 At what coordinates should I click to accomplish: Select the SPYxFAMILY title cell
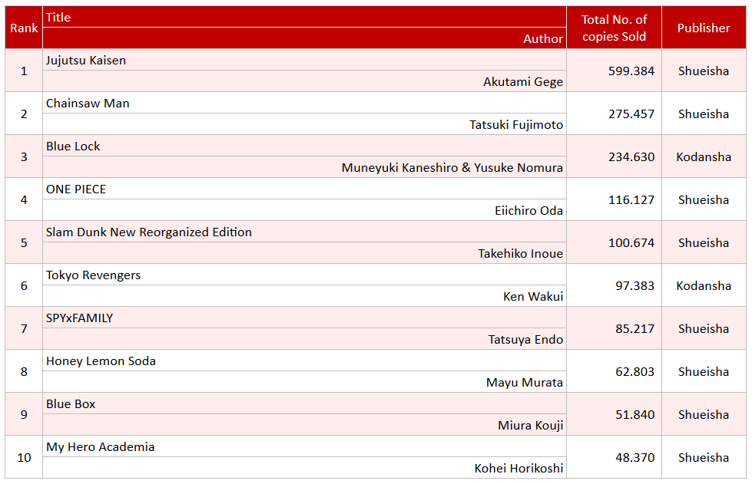[304, 318]
